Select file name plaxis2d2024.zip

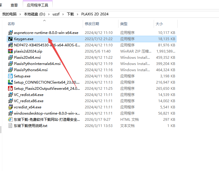(28, 51)
